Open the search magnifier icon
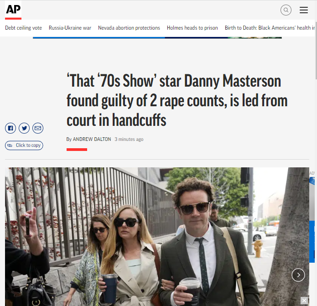317x306 pixels. pos(286,10)
